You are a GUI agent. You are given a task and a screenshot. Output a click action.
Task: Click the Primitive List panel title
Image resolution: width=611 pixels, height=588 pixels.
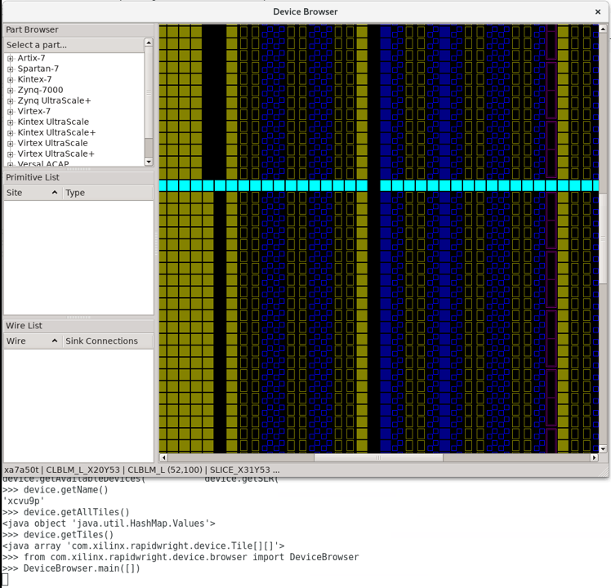(33, 177)
